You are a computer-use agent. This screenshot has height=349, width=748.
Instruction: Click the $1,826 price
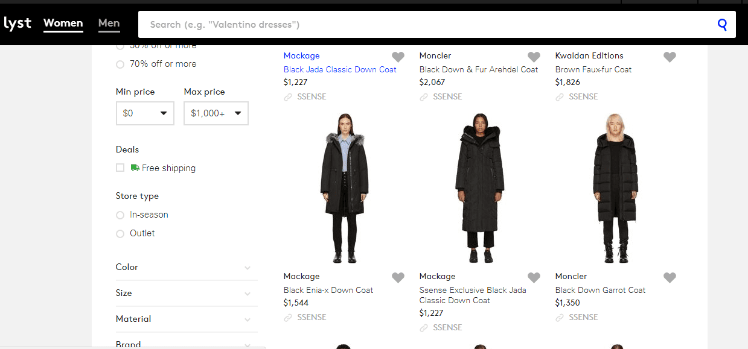567,83
